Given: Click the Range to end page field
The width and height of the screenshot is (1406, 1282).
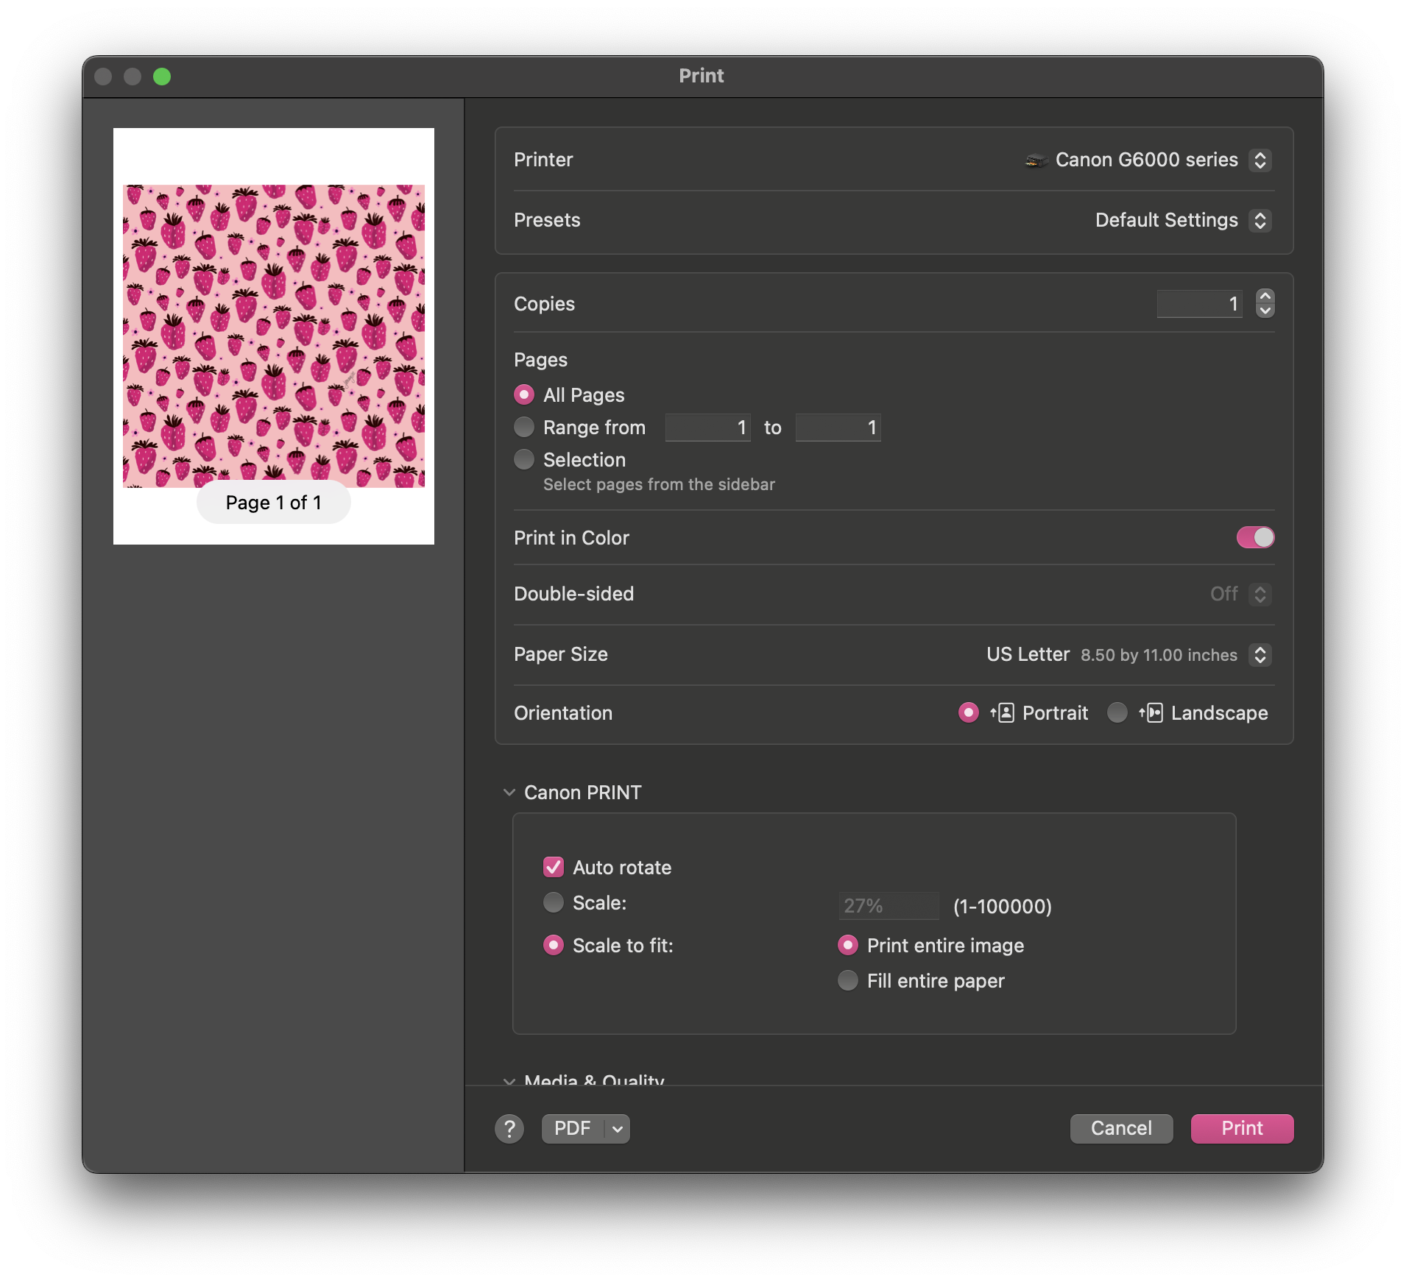Looking at the screenshot, I should (838, 428).
